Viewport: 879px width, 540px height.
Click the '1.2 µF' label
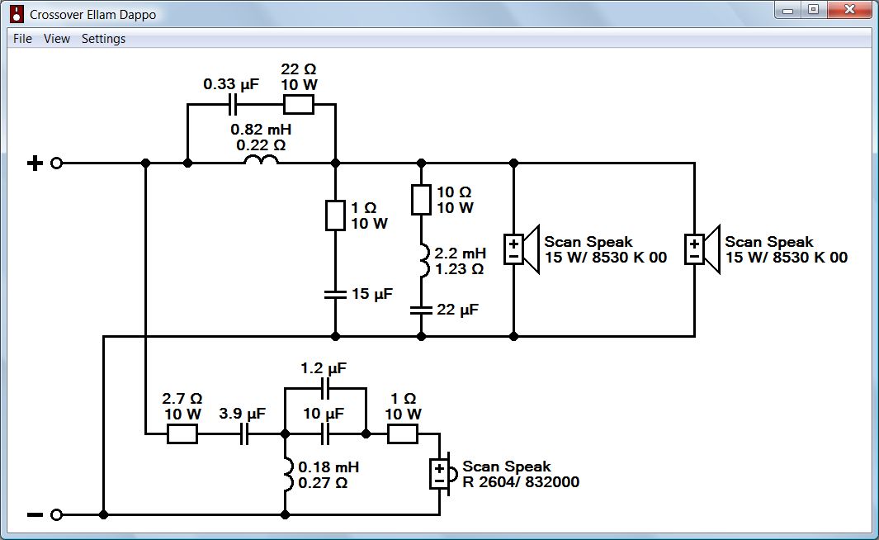coord(324,368)
